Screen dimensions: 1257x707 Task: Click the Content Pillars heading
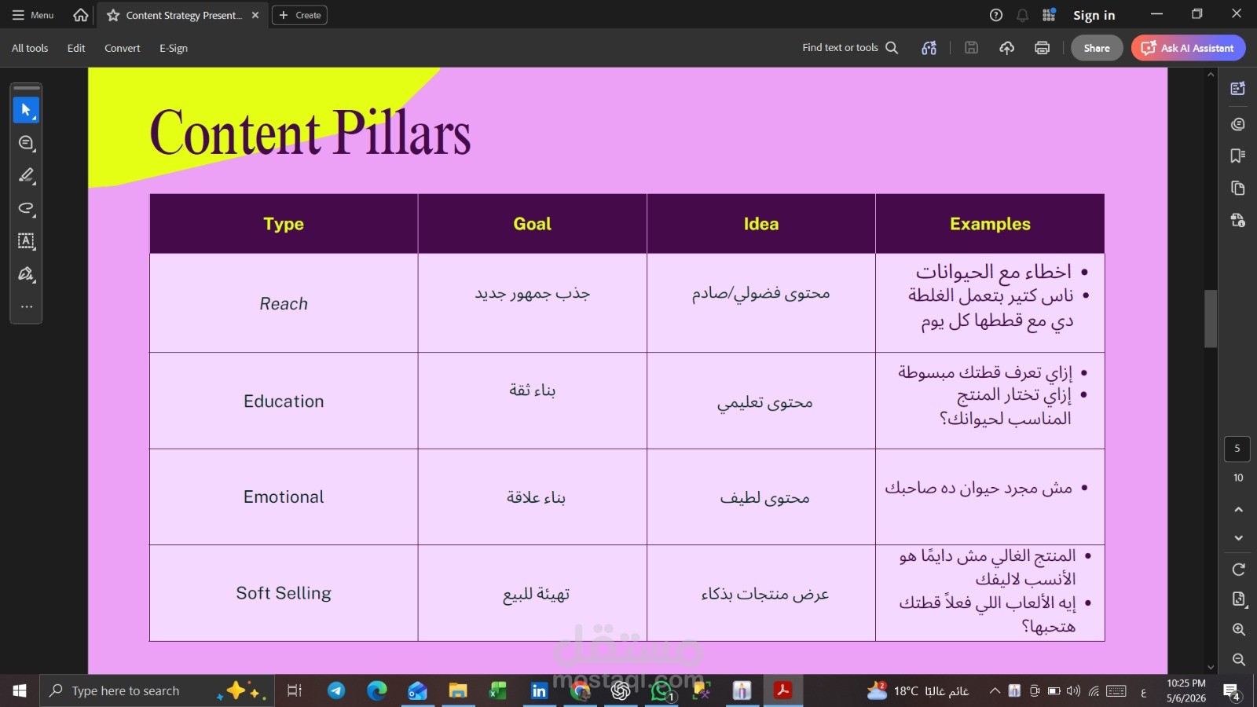pos(310,134)
